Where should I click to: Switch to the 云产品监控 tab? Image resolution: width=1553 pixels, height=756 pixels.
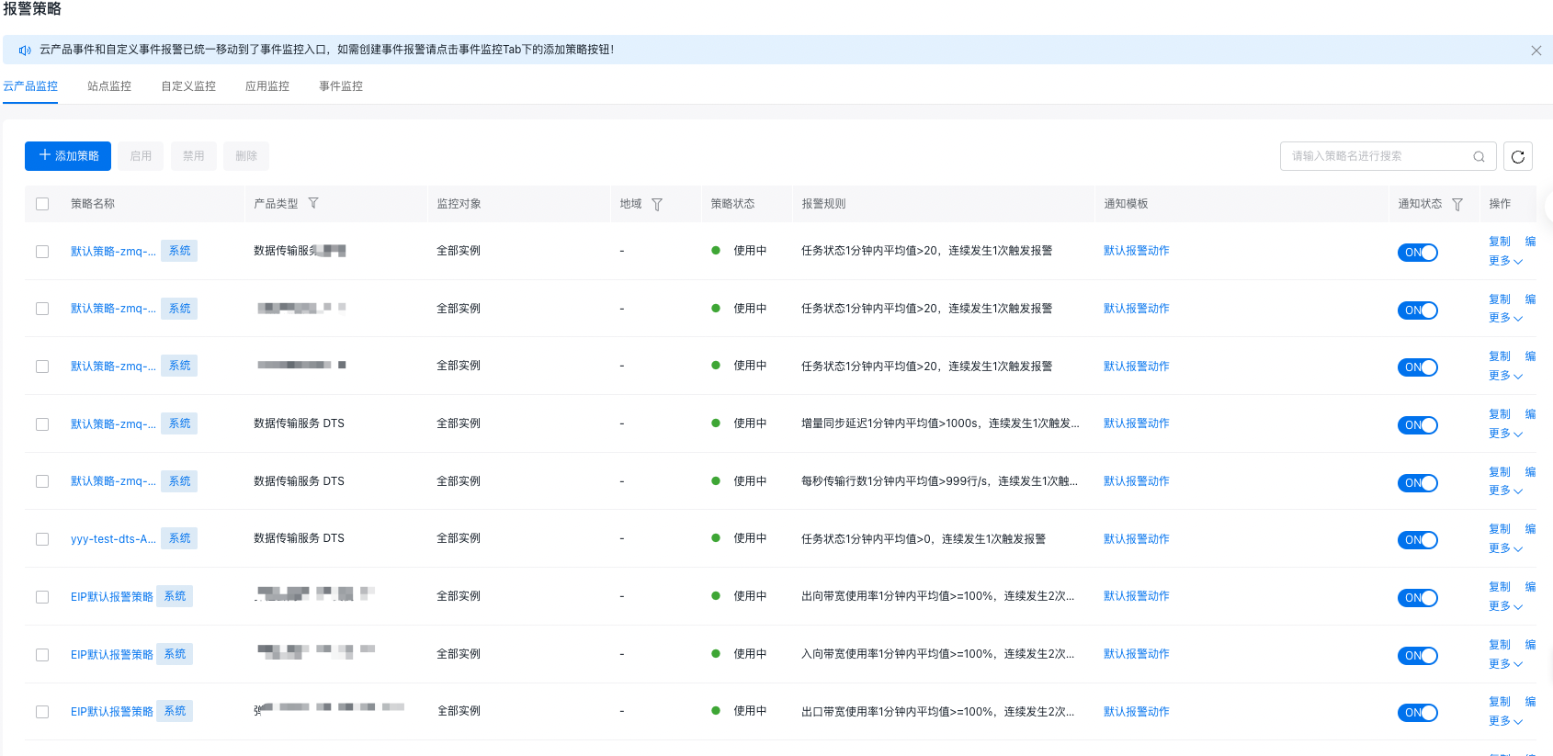coord(30,86)
